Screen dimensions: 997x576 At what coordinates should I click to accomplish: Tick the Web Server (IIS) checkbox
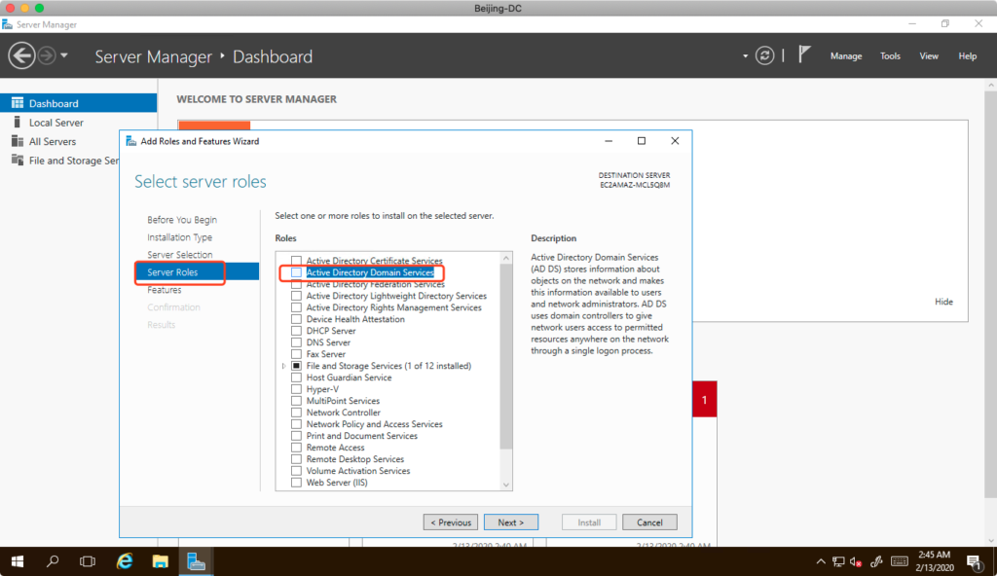(x=297, y=483)
